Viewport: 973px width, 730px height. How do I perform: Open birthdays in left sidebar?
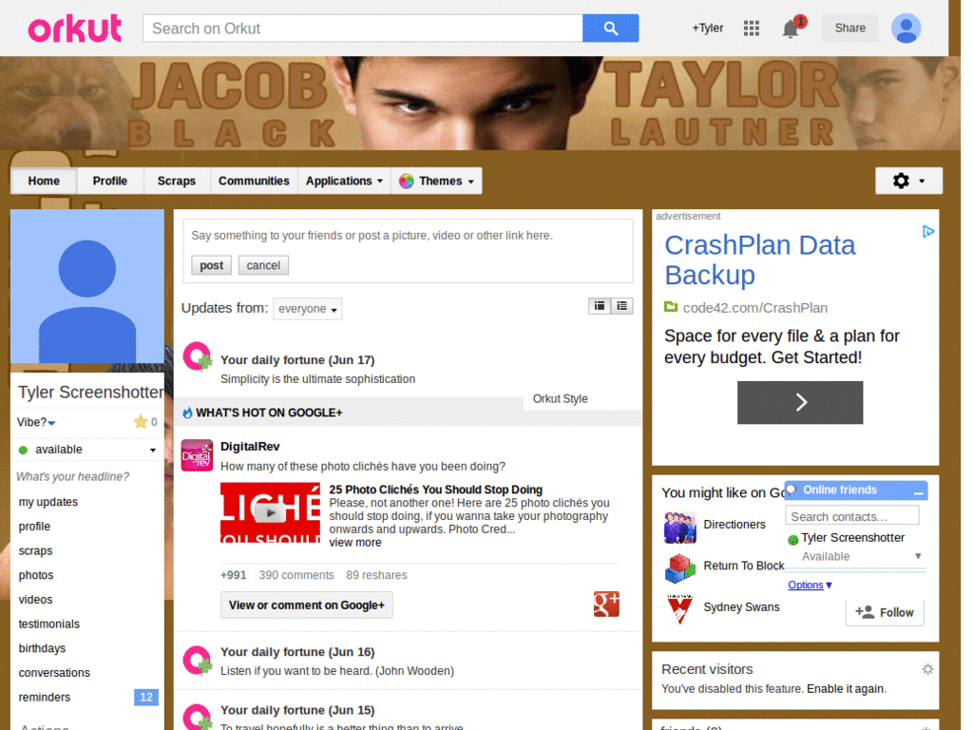click(42, 648)
